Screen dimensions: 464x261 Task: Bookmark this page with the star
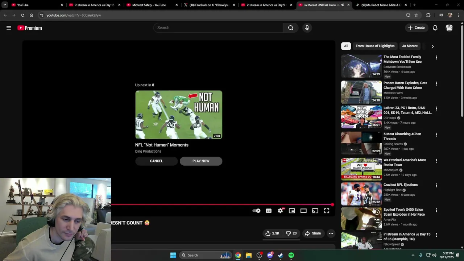416,15
